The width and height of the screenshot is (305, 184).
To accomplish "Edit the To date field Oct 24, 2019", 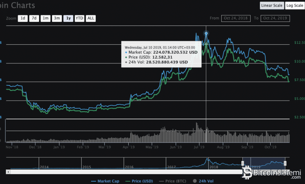I will [x=275, y=18].
